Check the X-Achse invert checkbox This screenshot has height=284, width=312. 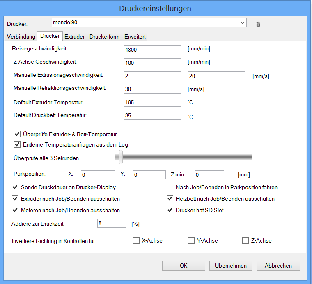[x=136, y=240]
